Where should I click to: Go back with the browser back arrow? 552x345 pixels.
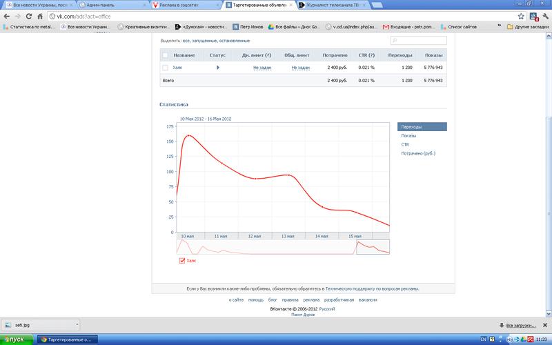pos(6,16)
